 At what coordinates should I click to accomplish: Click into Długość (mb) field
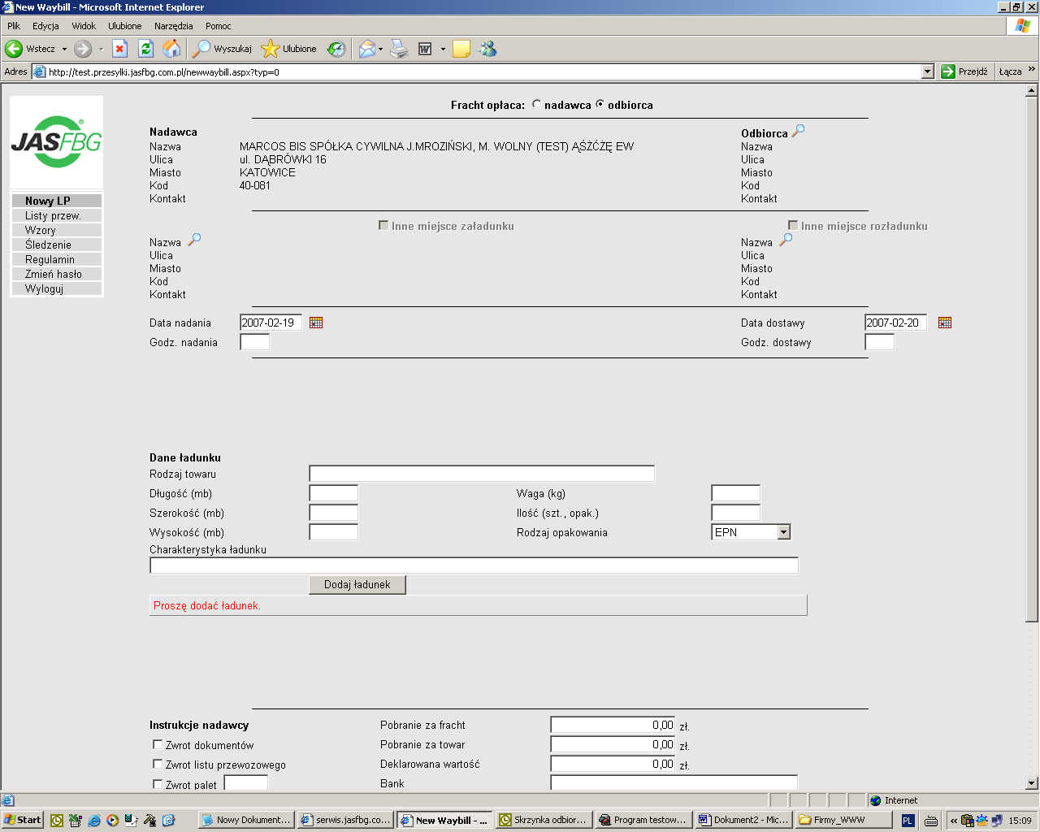tap(333, 493)
